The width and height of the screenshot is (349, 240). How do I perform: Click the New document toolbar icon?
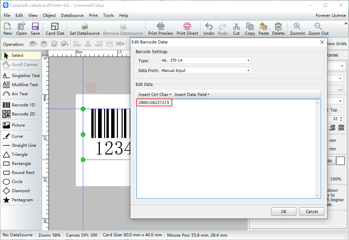pos(7,29)
